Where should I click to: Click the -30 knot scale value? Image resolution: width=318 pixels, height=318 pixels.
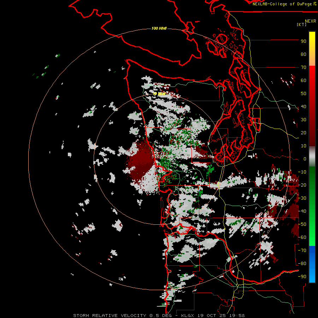[302, 198]
